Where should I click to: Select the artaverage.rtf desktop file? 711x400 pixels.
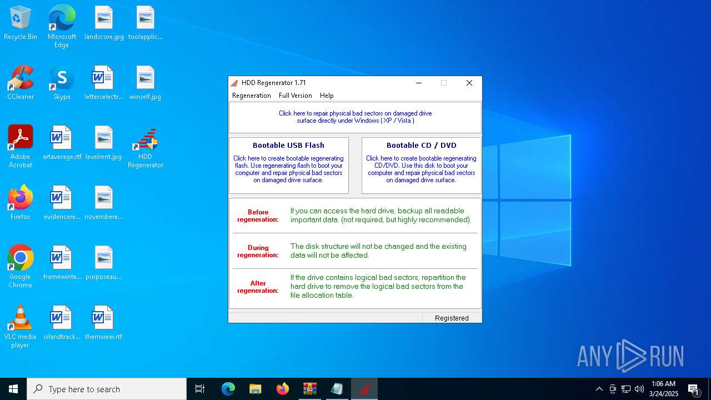coord(62,143)
